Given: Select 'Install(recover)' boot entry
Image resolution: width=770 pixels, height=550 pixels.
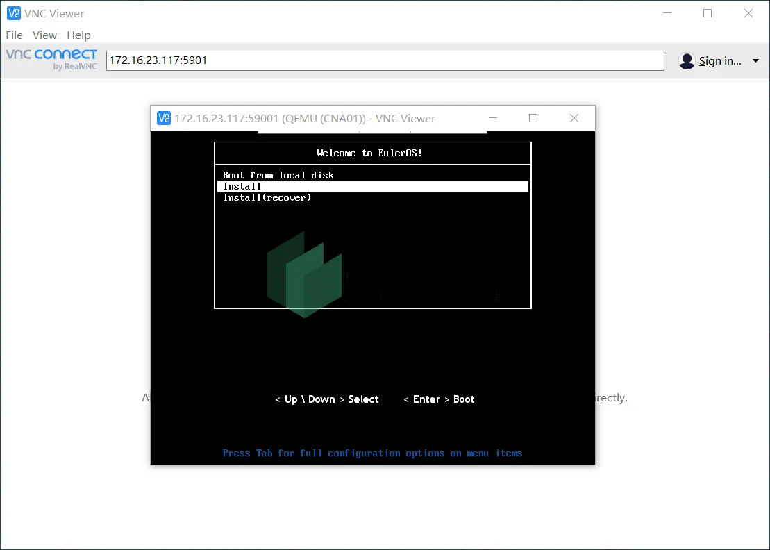Looking at the screenshot, I should coord(267,197).
